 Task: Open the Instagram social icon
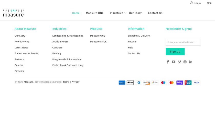[x=185, y=62]
